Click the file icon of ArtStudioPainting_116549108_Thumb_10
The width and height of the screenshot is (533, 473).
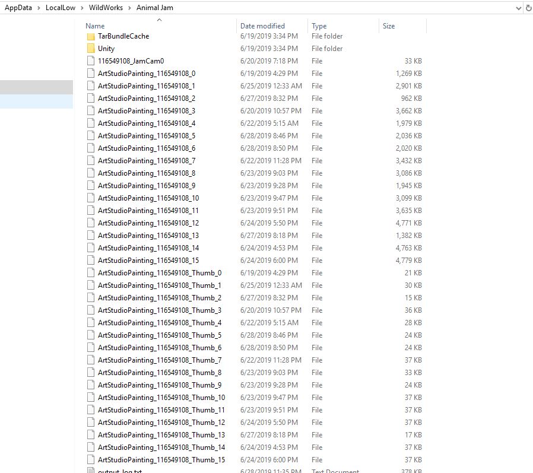click(x=91, y=398)
